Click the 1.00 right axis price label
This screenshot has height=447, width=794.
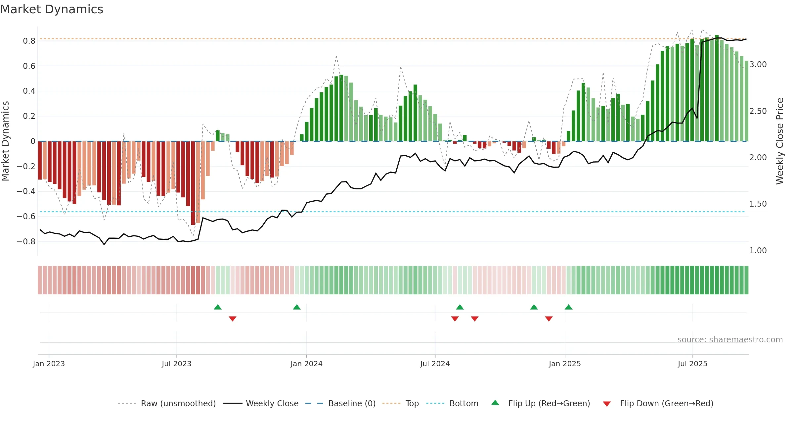pyautogui.click(x=758, y=251)
